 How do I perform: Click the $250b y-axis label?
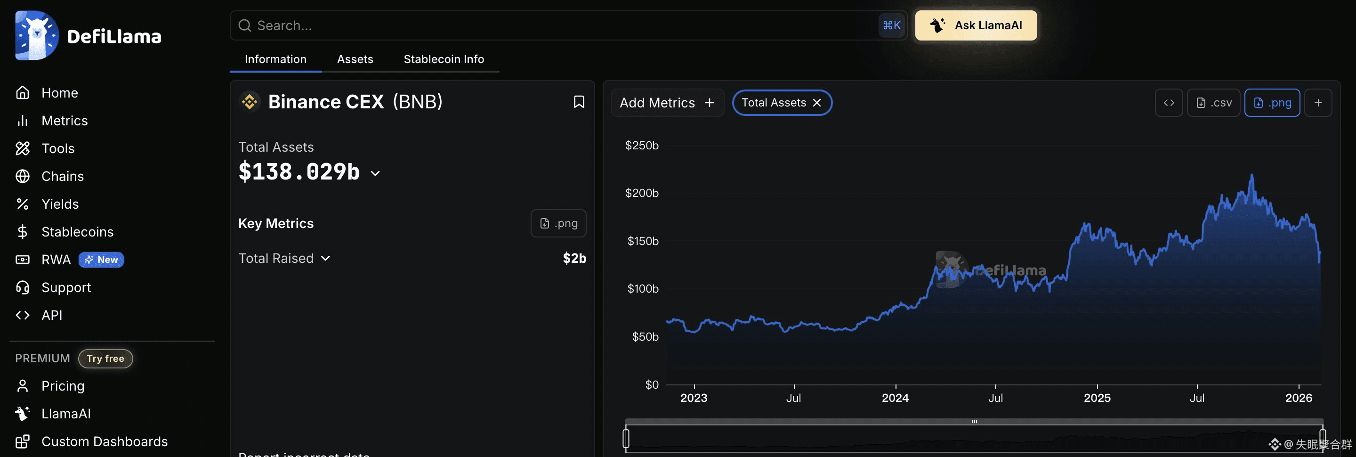(x=642, y=145)
